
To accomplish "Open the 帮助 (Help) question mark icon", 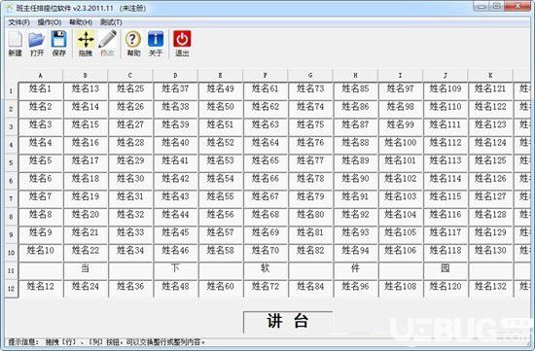I will click(x=133, y=44).
